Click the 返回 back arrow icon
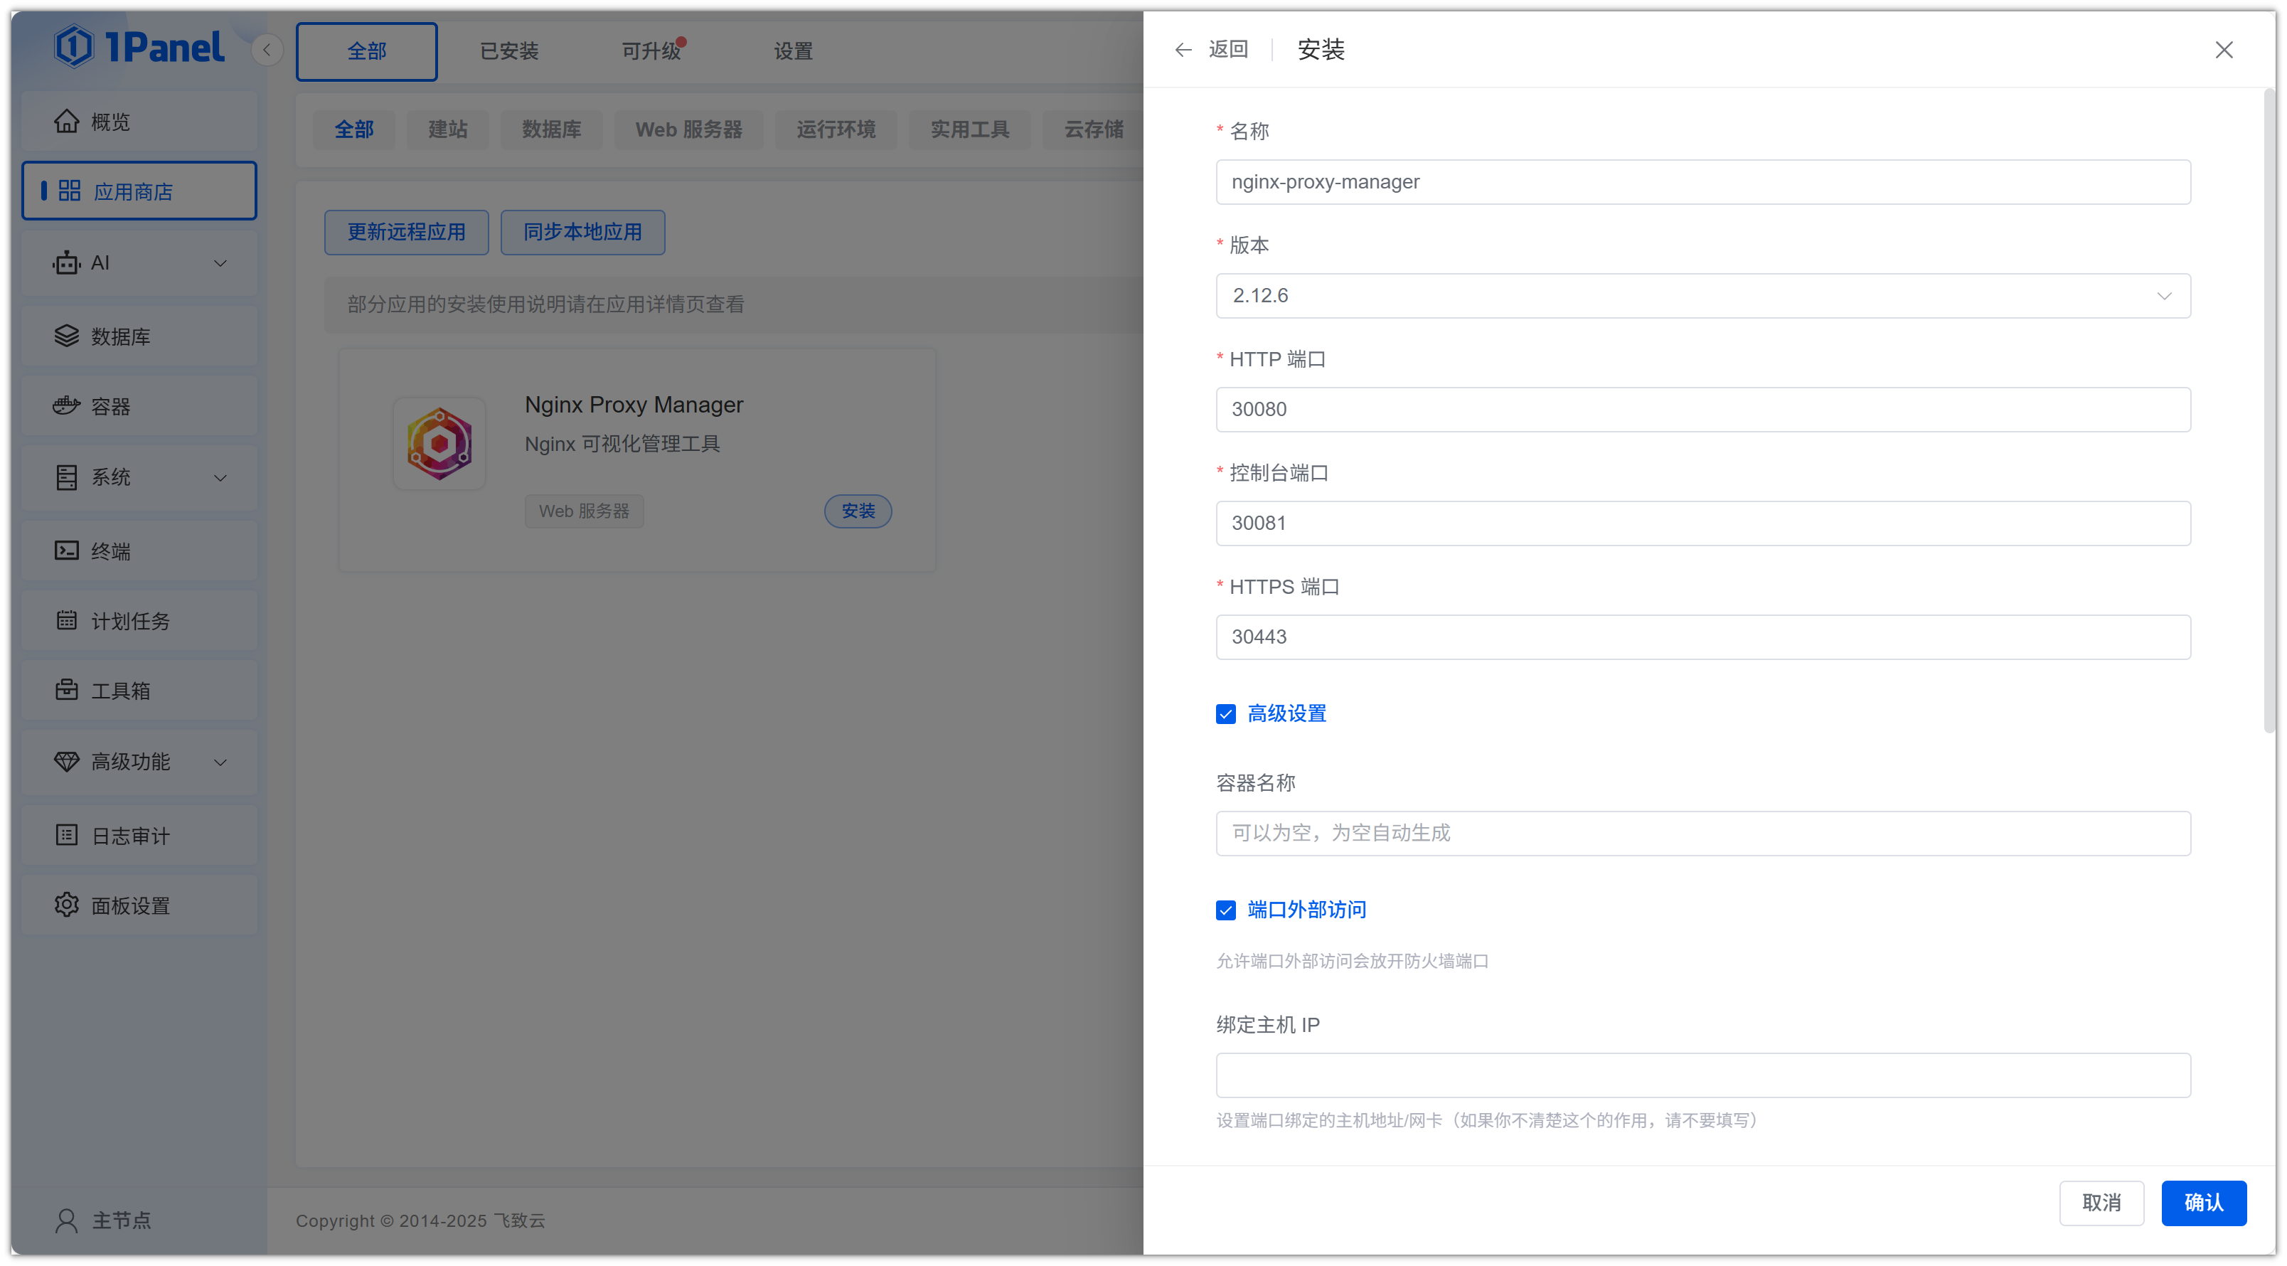2287x1266 pixels. [1183, 50]
